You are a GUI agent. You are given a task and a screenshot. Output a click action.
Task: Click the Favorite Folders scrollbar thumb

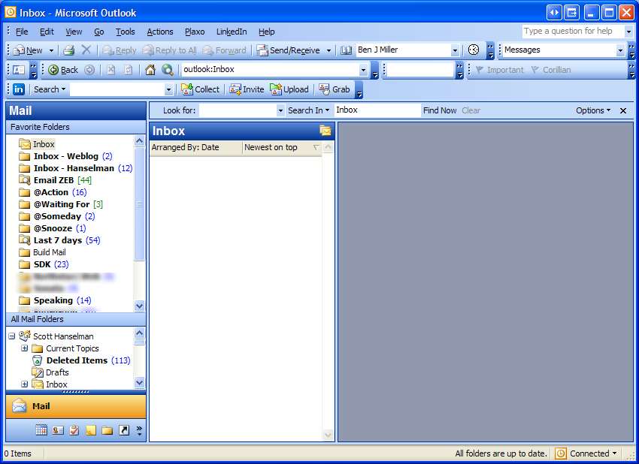click(x=139, y=205)
